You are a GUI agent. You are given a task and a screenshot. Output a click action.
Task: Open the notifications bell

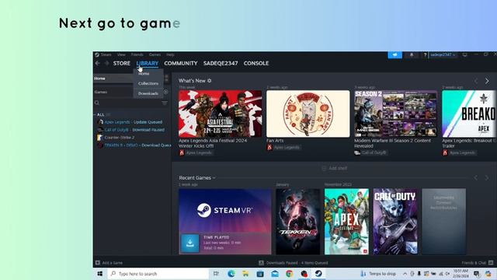tap(412, 54)
